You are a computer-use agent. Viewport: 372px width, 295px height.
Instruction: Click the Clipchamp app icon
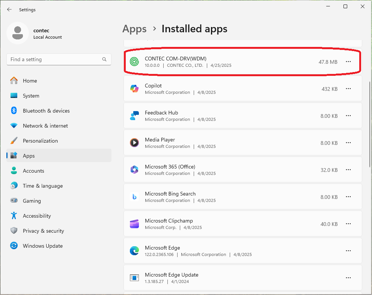coord(134,224)
